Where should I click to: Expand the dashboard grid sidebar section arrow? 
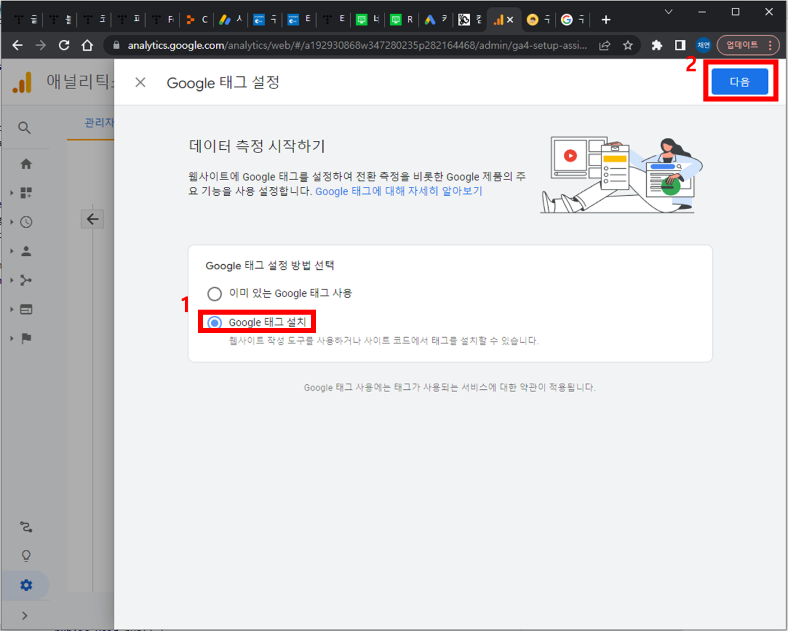12,193
